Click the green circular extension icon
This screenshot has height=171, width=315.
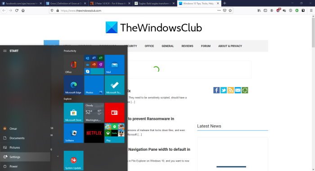point(297,10)
